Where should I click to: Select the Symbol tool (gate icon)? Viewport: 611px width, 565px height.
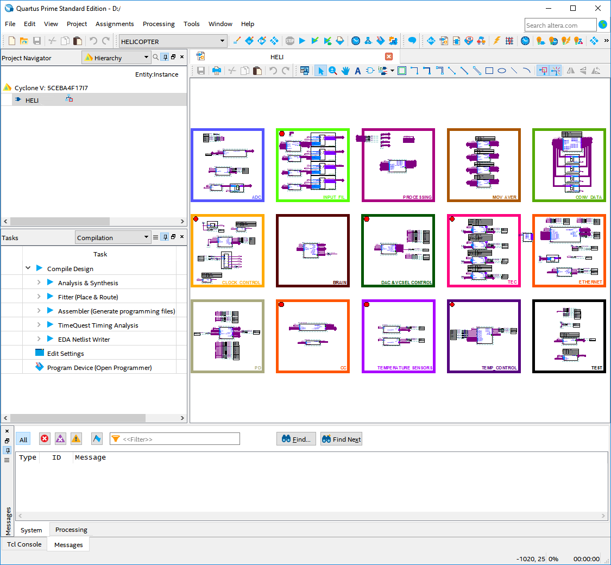click(370, 71)
